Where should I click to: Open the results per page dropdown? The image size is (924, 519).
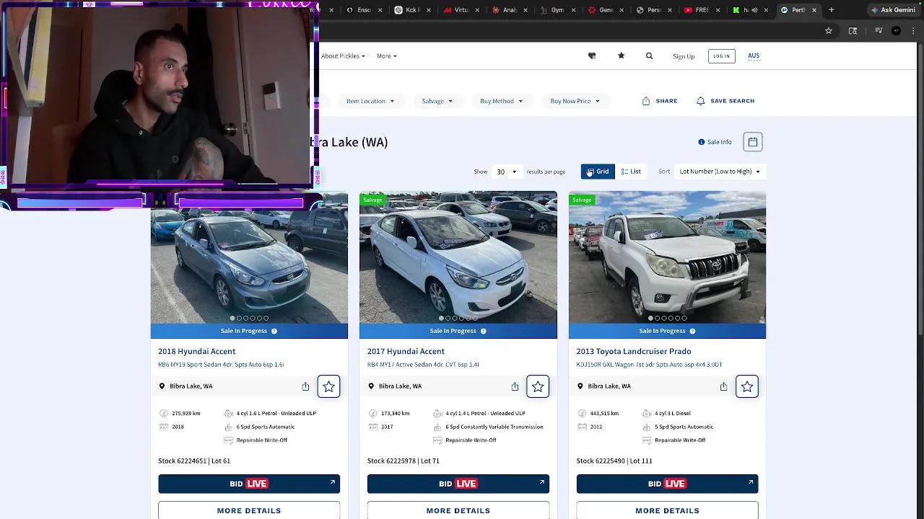(507, 172)
